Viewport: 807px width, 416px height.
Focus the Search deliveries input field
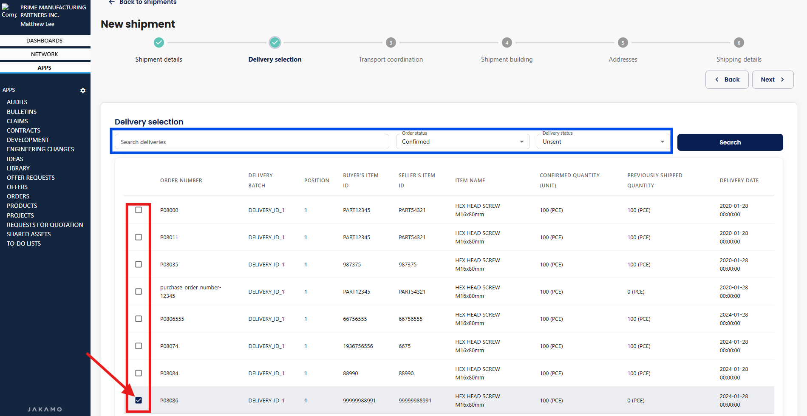(x=252, y=142)
